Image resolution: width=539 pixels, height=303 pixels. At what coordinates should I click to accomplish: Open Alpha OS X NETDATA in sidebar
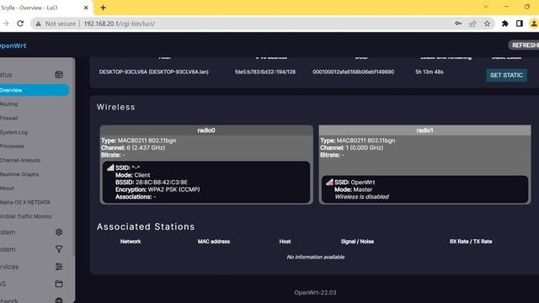25,202
